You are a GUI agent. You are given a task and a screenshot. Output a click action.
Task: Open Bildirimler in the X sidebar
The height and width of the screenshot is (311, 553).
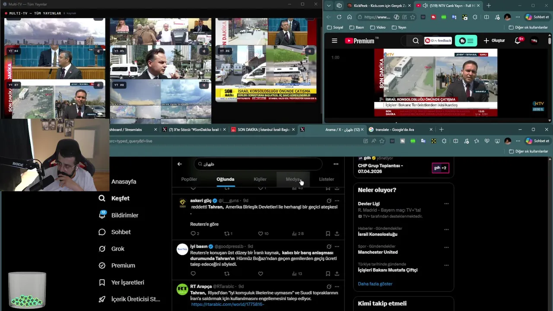click(x=118, y=215)
